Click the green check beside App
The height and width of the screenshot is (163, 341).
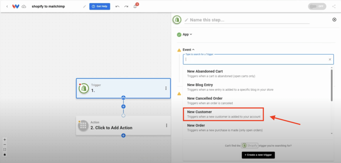pos(179,35)
